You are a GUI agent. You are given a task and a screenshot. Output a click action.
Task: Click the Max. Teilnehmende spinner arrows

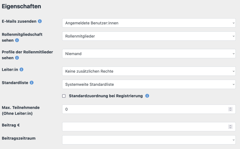230,109
